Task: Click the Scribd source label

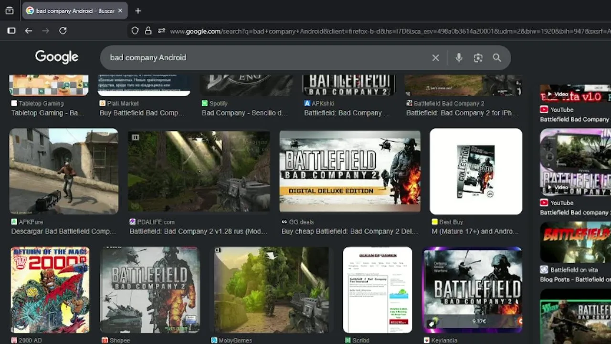Action: pos(361,340)
